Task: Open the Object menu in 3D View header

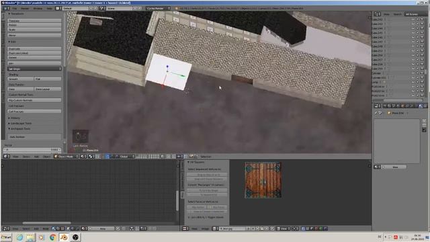Action: [46, 157]
